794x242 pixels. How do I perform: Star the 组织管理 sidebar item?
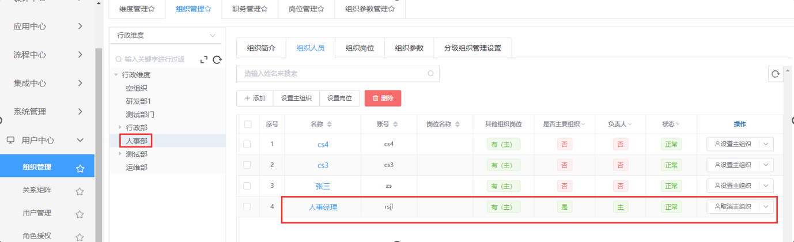tap(80, 169)
